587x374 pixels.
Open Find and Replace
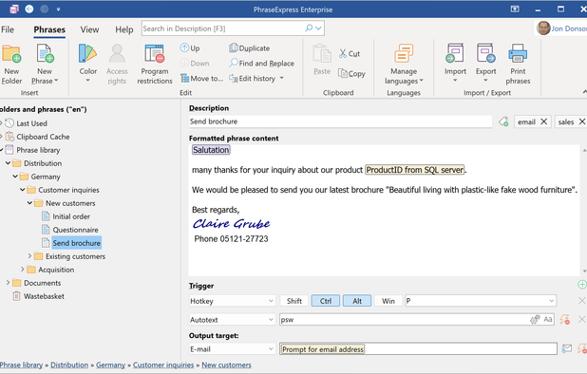tap(262, 64)
